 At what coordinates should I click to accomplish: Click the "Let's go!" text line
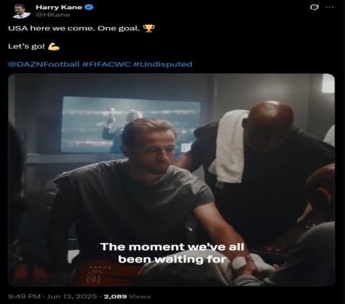click(x=26, y=46)
